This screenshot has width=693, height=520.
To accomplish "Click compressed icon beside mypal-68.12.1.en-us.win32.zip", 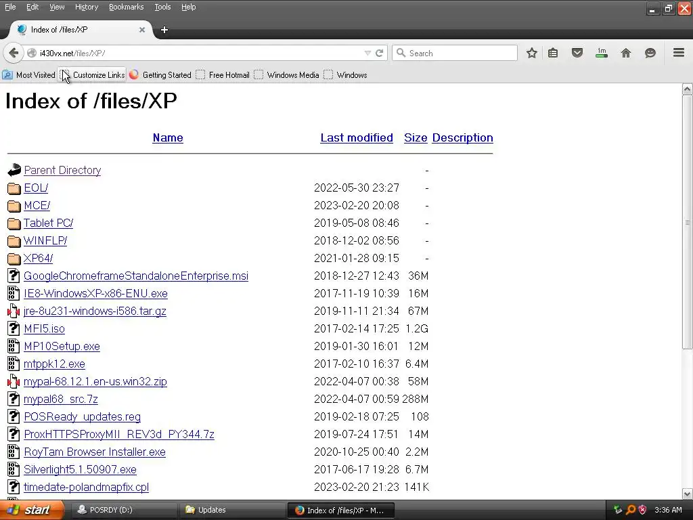I will coord(14,382).
